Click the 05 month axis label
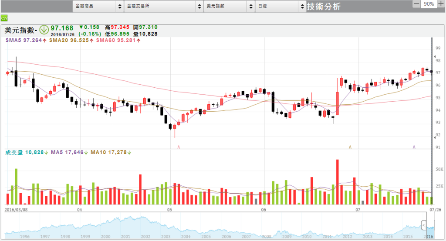The height and width of the screenshot is (241, 446). coord(169,210)
